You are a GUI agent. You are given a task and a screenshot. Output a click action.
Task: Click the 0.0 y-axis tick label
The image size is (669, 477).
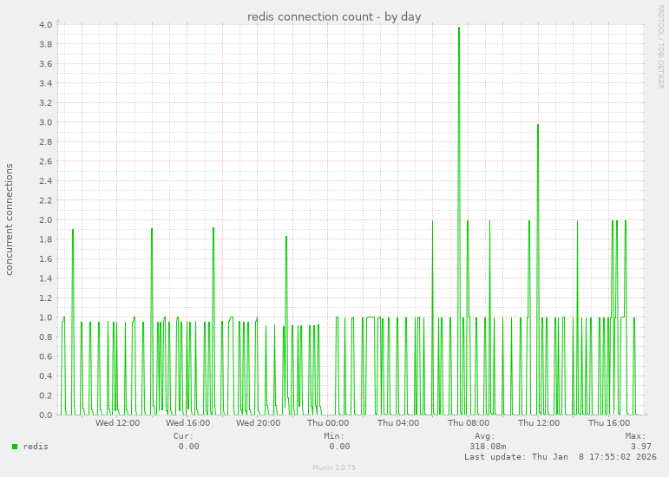pos(46,415)
